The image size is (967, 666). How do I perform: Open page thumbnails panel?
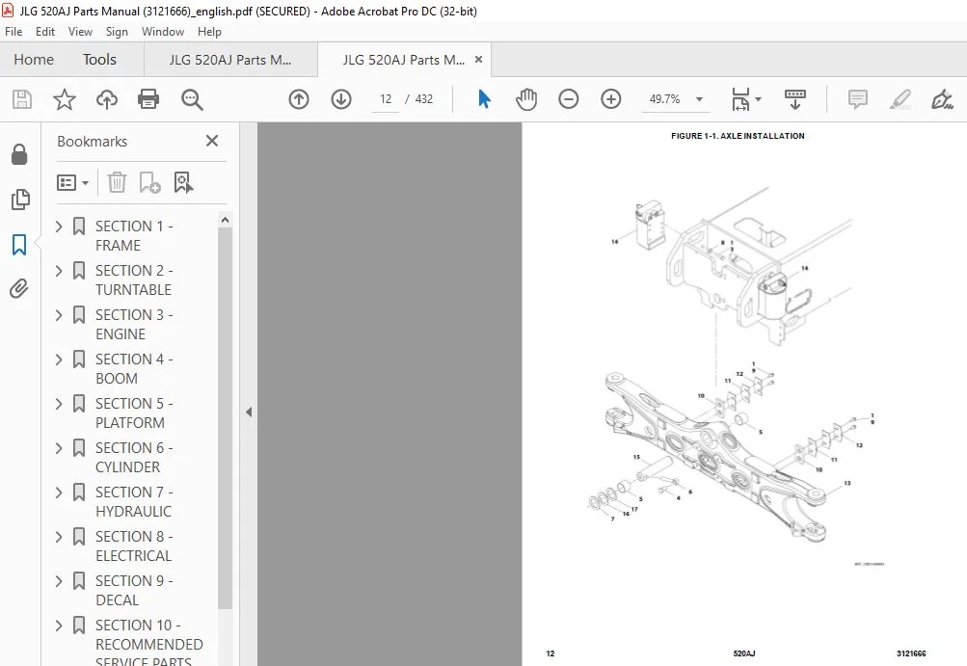(19, 200)
